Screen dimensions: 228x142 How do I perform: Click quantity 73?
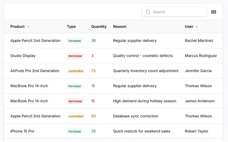(93, 71)
